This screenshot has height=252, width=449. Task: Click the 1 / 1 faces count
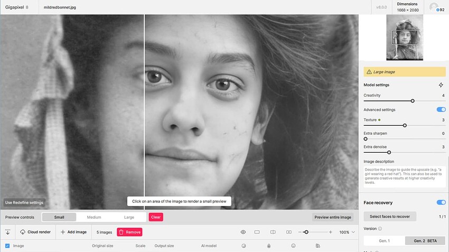pyautogui.click(x=442, y=217)
